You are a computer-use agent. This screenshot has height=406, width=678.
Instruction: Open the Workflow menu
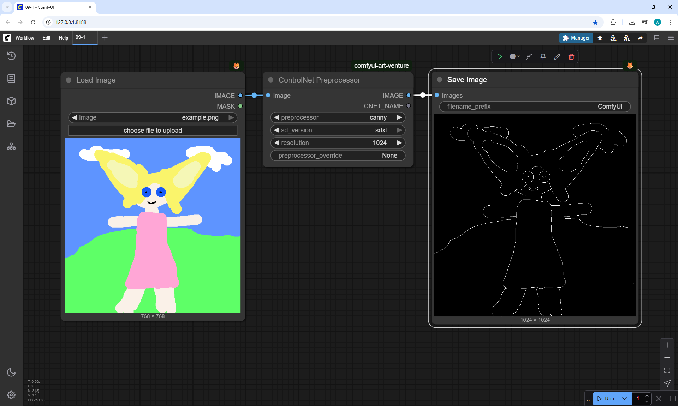[25, 38]
